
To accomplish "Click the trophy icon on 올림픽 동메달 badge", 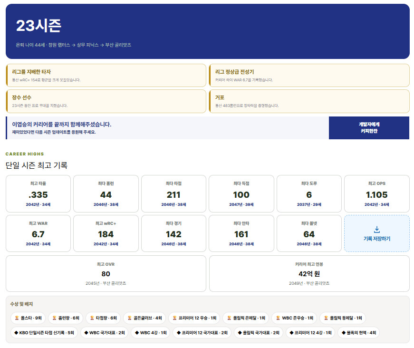I will click(x=326, y=318).
